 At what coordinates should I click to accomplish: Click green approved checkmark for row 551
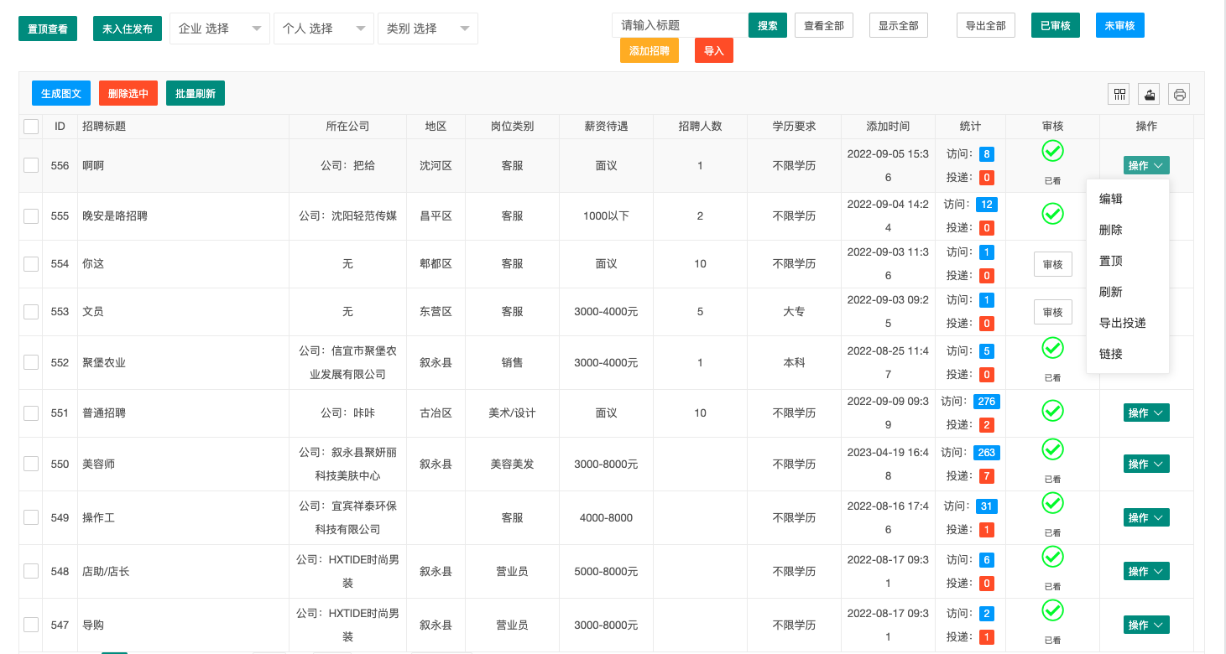point(1052,411)
